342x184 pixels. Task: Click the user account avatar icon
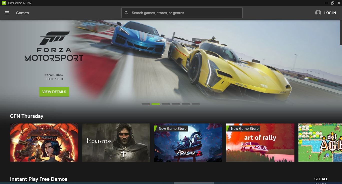pyautogui.click(x=318, y=12)
